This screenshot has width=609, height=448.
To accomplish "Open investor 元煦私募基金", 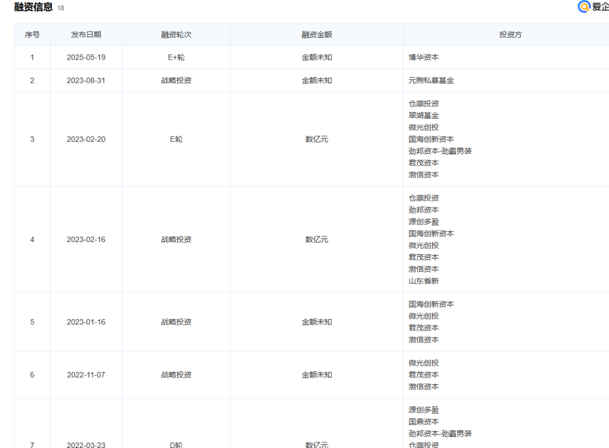I will [x=431, y=80].
